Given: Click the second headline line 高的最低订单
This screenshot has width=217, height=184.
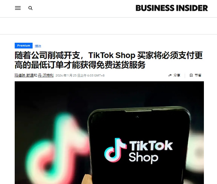Looking at the screenshot, I should (80, 65).
